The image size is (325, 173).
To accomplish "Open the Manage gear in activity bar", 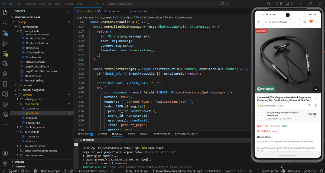I will pyautogui.click(x=5, y=163).
